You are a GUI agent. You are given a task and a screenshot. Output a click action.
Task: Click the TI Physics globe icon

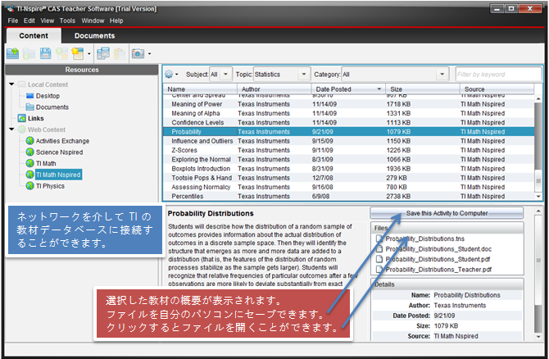point(30,186)
